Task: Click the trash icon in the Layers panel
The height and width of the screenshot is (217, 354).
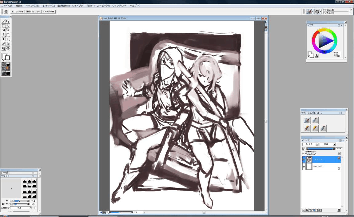Action: [x=339, y=210]
